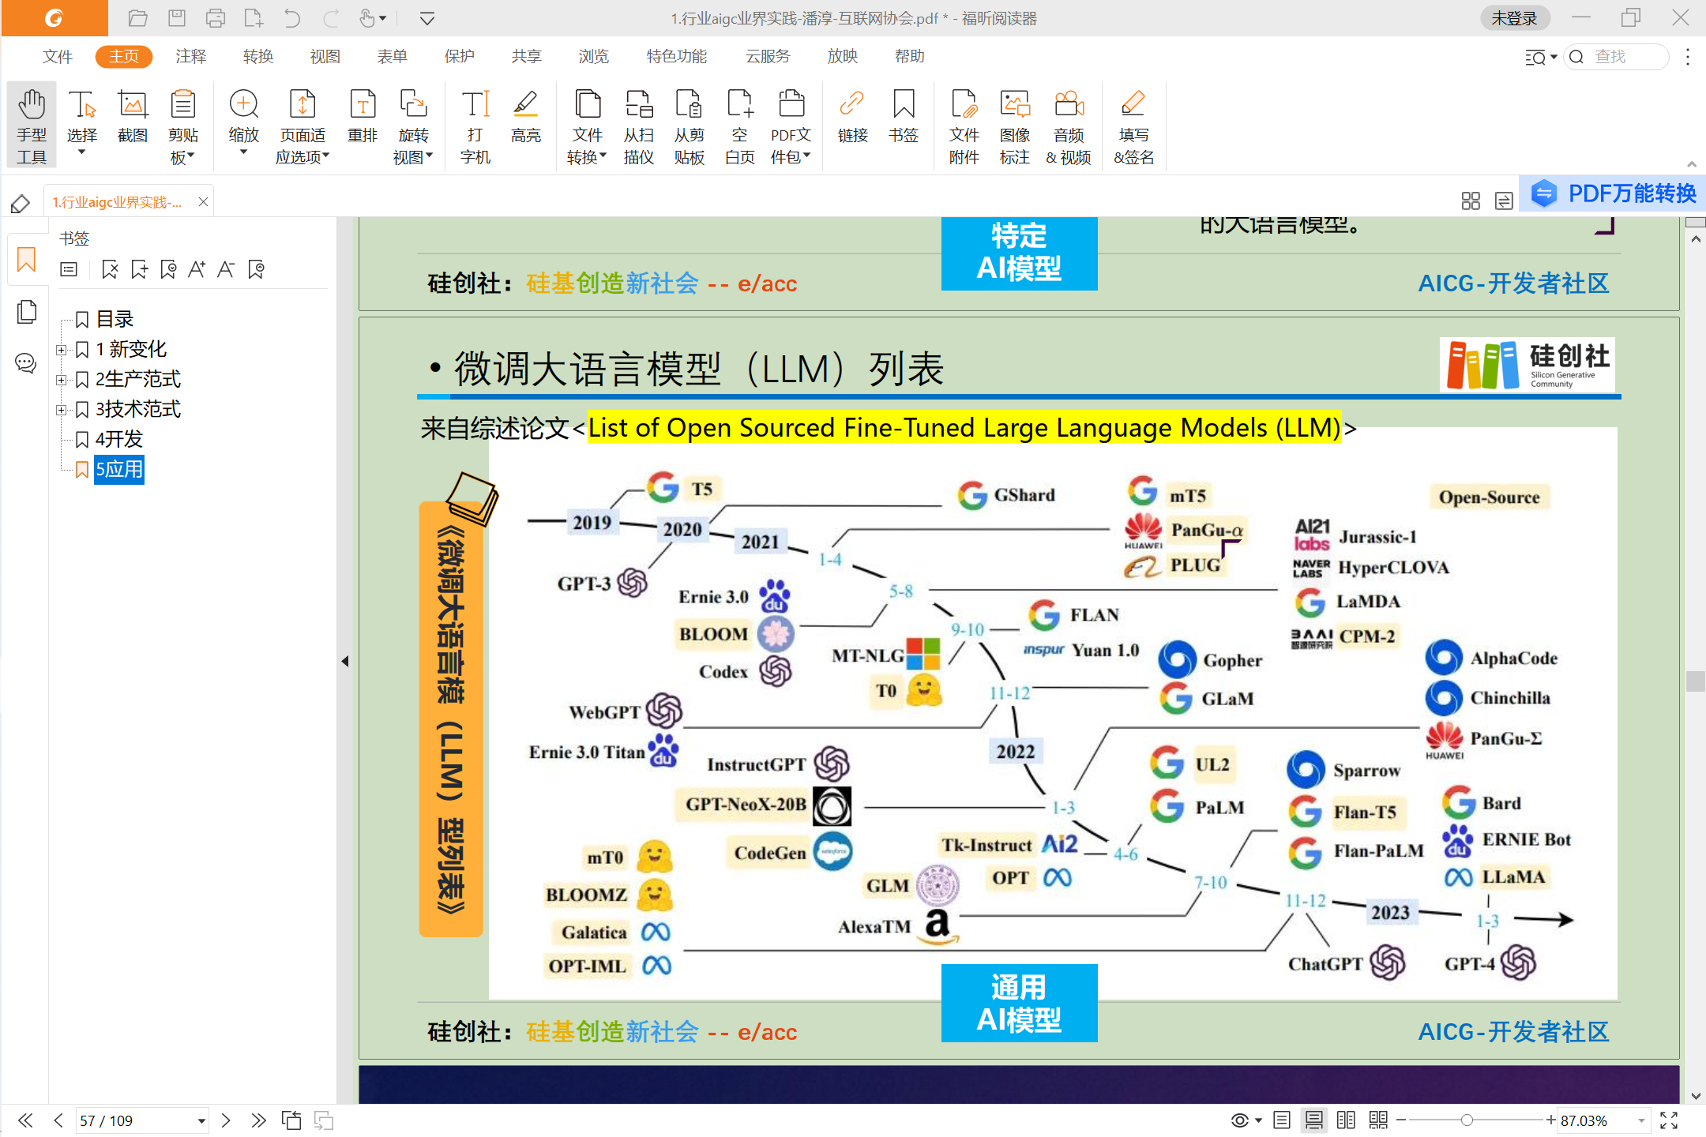Toggle facing pages view mode
Screen dimensions: 1706x1137
click(x=1346, y=1120)
